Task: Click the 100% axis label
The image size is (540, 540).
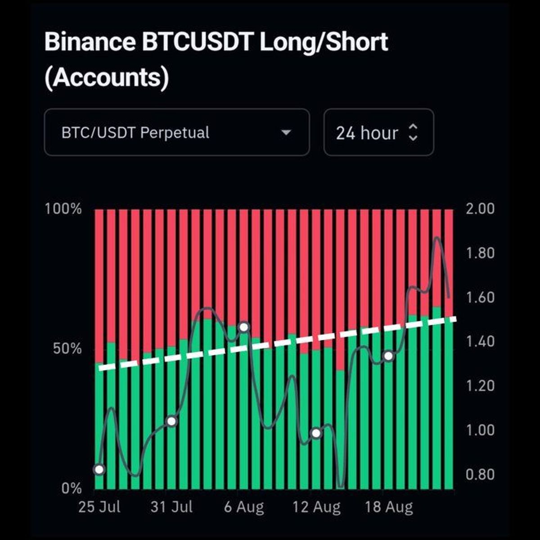Action: tap(63, 209)
